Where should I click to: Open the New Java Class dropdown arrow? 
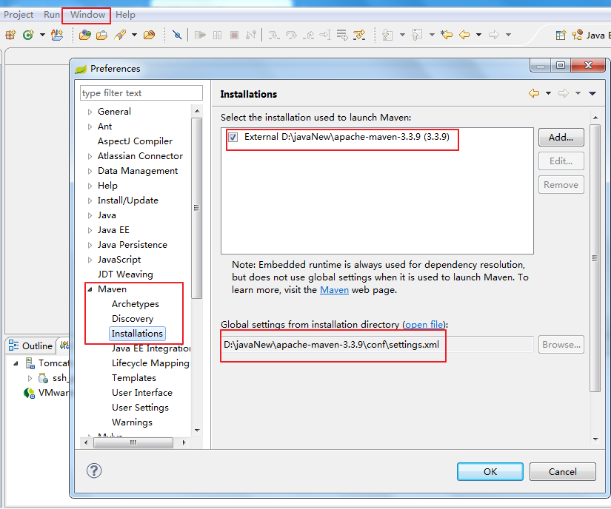coord(42,35)
